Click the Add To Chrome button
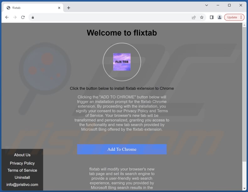The height and width of the screenshot is (192, 248). click(x=122, y=150)
